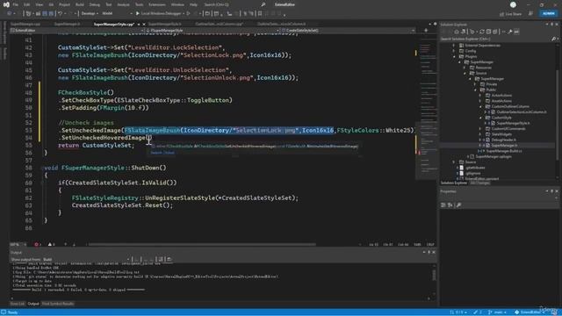Toggle bookmark icon in toolbar

260,14
